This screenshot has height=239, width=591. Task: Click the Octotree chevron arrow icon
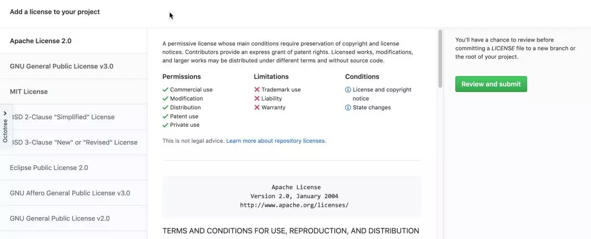coord(5,113)
